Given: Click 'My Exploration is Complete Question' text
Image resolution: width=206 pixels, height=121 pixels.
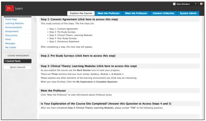Looking at the screenshot, I should (97, 82).
